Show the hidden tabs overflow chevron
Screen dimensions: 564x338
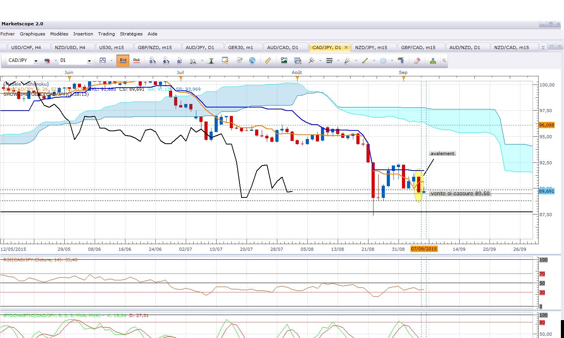(543, 48)
